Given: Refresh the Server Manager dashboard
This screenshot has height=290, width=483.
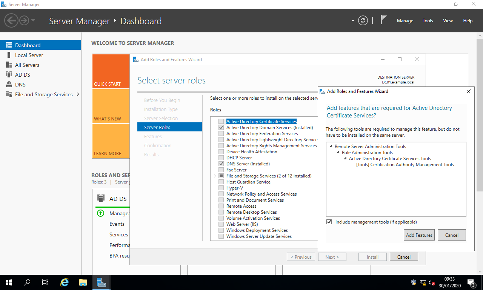Looking at the screenshot, I should [x=363, y=21].
